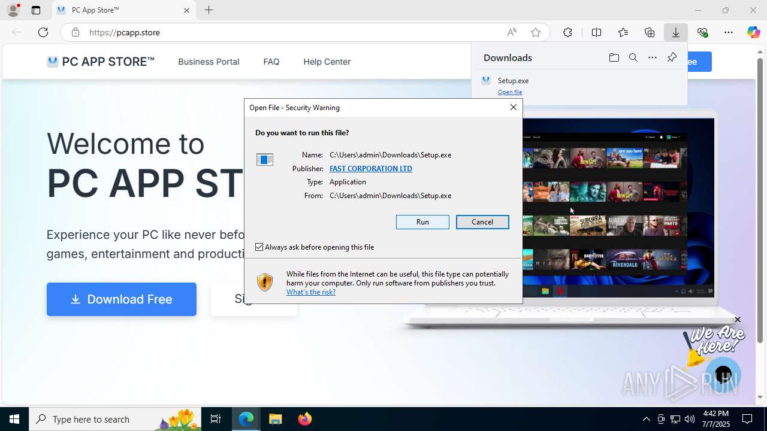Show hidden system tray icons
The width and height of the screenshot is (767, 431).
coord(646,419)
